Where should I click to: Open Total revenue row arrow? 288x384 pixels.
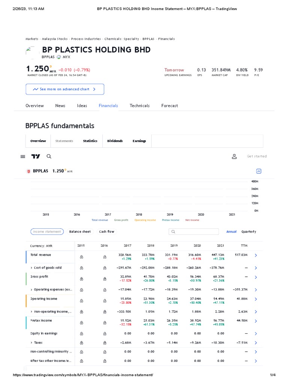pos(256,255)
